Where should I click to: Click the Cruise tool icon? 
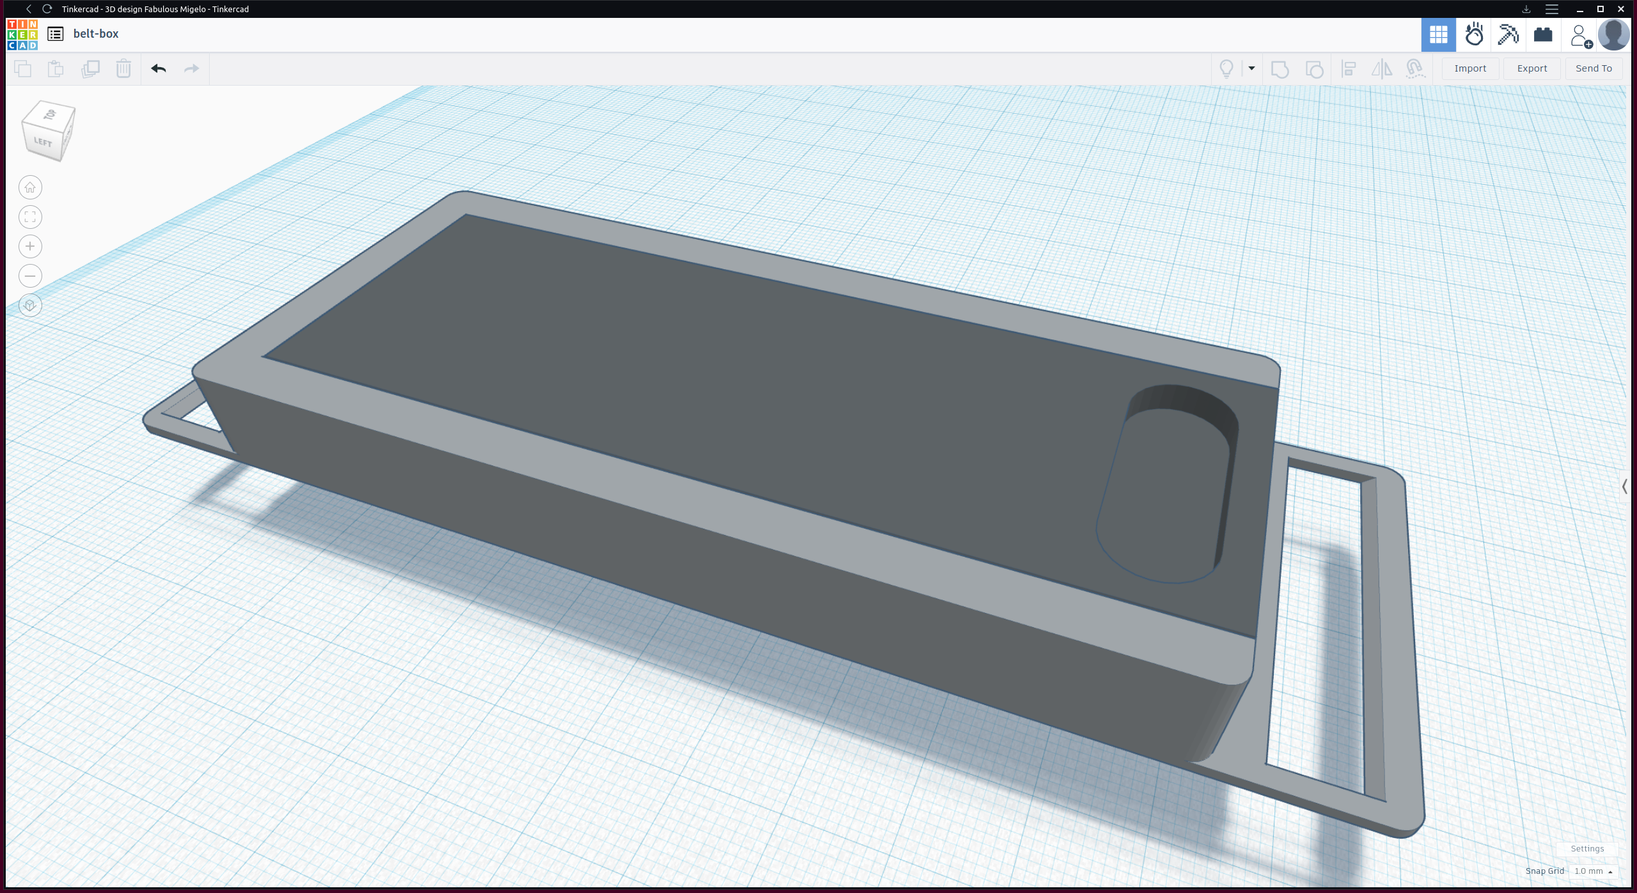pyautogui.click(x=1415, y=68)
